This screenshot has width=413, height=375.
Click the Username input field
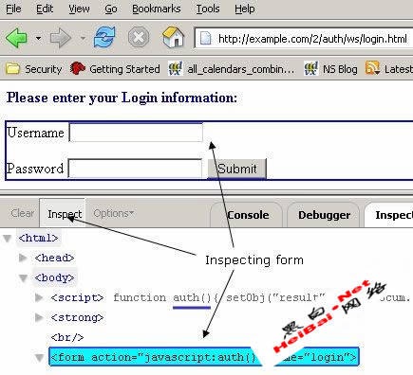point(136,133)
